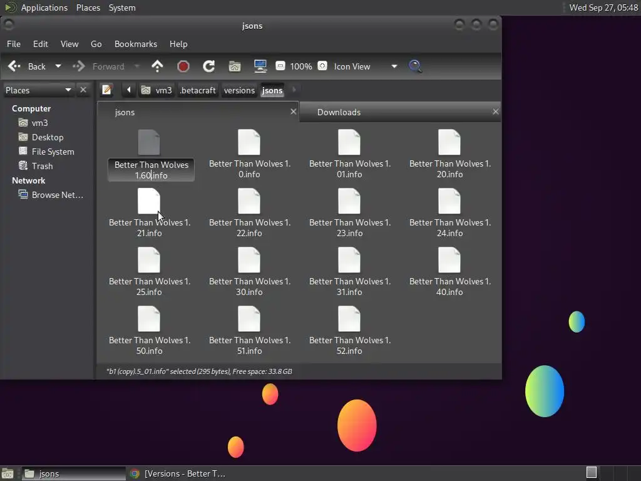
Task: Select Better Than Wolves 1.22.info file
Action: [249, 213]
